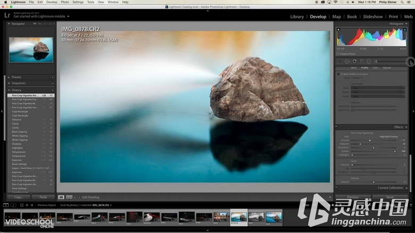Switch to the Color lens corrections tab
Screen dimensions: 415x233
click(375, 68)
